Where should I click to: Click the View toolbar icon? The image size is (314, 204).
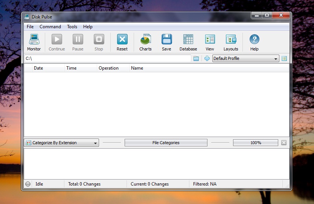pos(210,42)
